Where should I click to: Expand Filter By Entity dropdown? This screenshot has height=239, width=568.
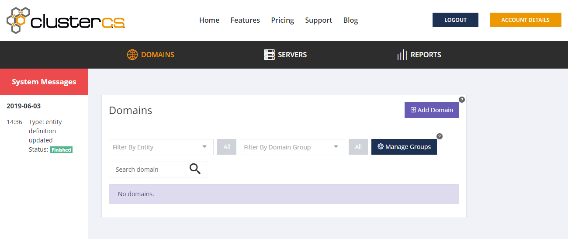(x=161, y=147)
